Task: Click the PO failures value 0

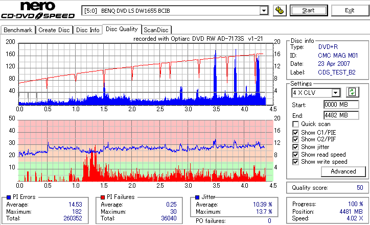Action: click(269, 221)
